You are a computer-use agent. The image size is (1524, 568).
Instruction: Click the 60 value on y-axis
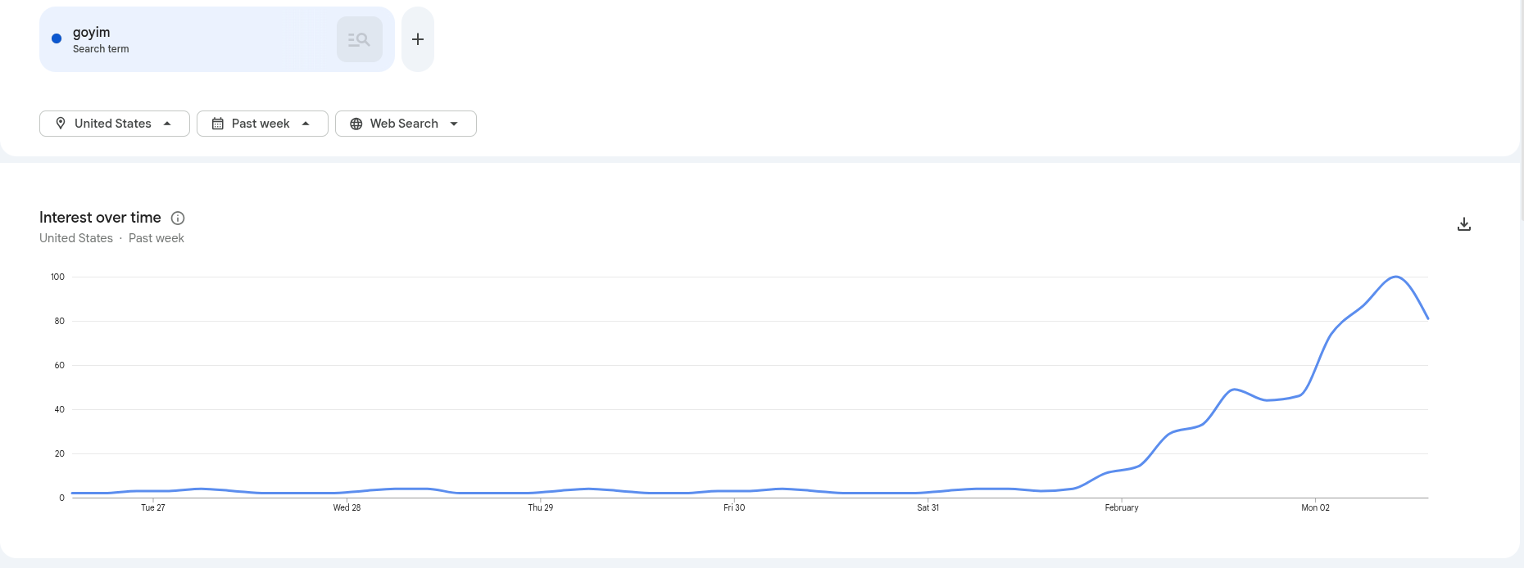pyautogui.click(x=59, y=365)
